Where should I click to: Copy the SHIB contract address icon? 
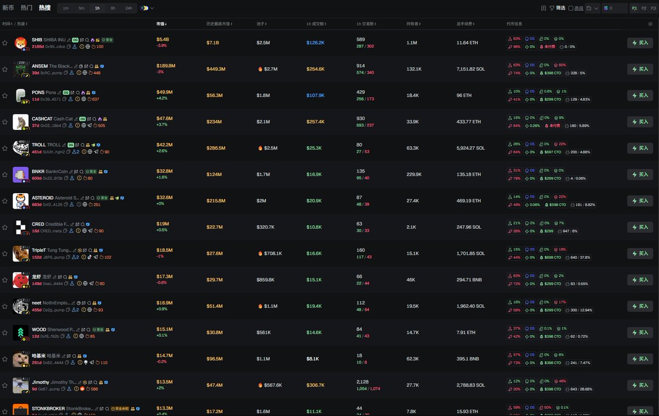click(69, 47)
